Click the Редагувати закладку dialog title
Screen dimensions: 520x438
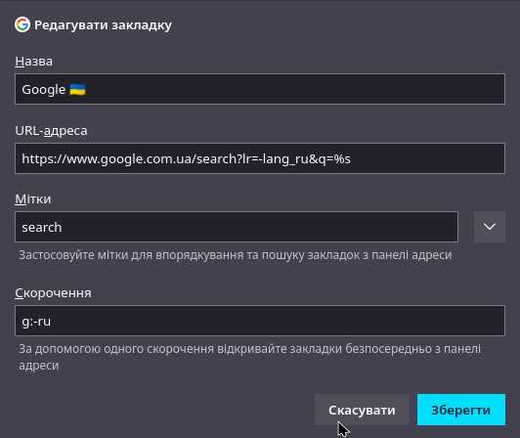click(x=103, y=24)
